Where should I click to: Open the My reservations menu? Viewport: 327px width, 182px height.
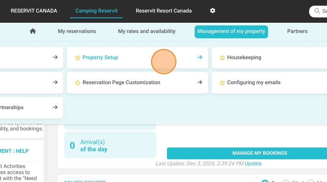click(x=77, y=31)
